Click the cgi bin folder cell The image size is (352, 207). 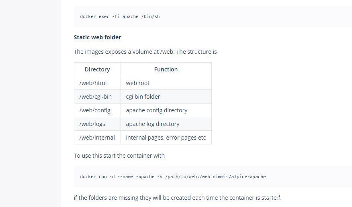tap(143, 97)
